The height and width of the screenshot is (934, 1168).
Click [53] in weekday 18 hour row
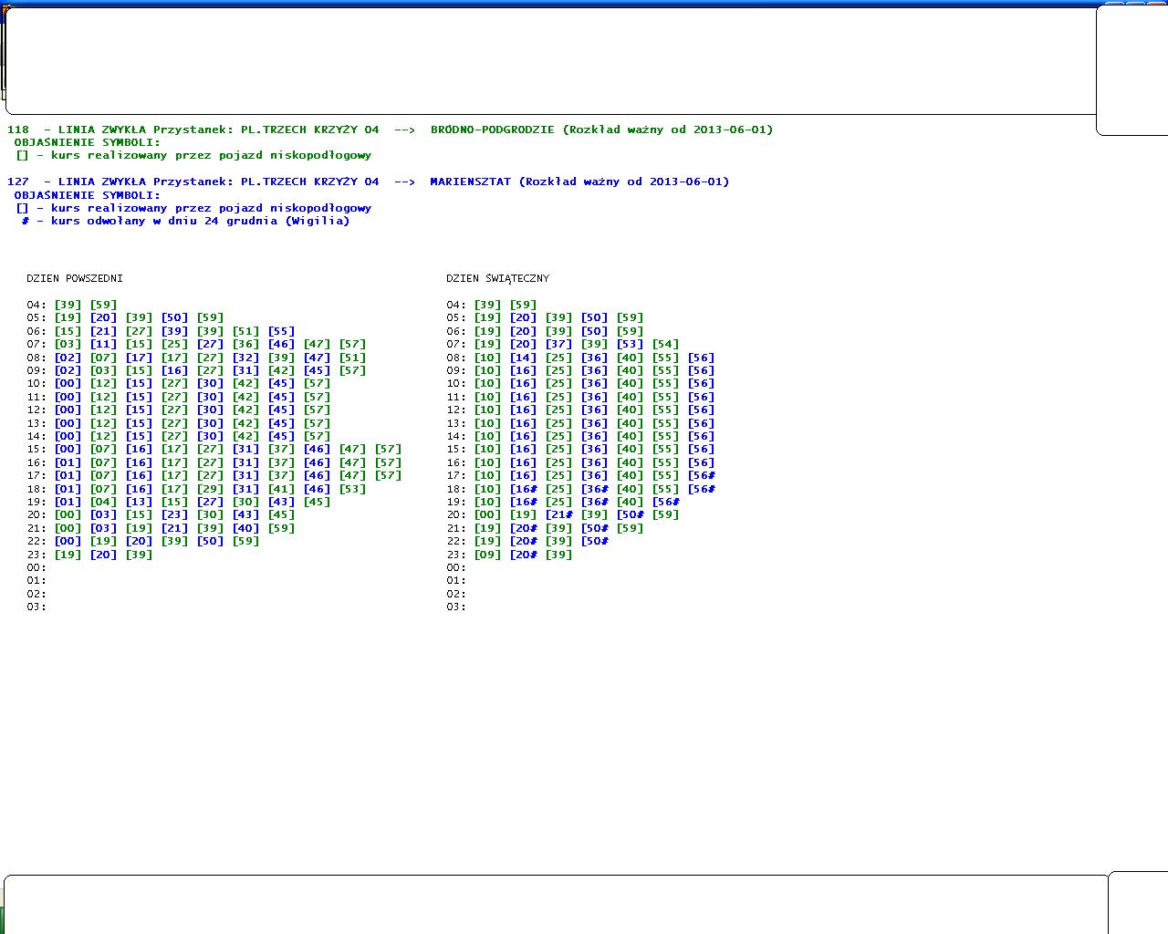pos(353,489)
